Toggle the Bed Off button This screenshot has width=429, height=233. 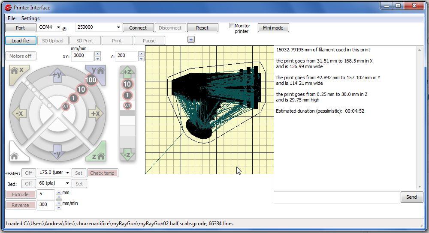[x=28, y=184]
